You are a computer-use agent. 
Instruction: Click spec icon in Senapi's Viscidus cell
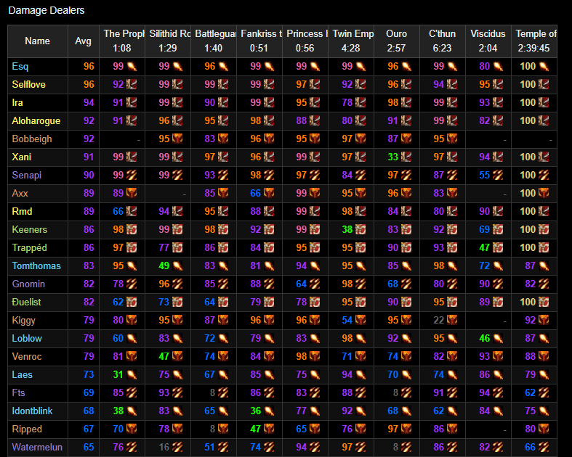[x=498, y=175]
